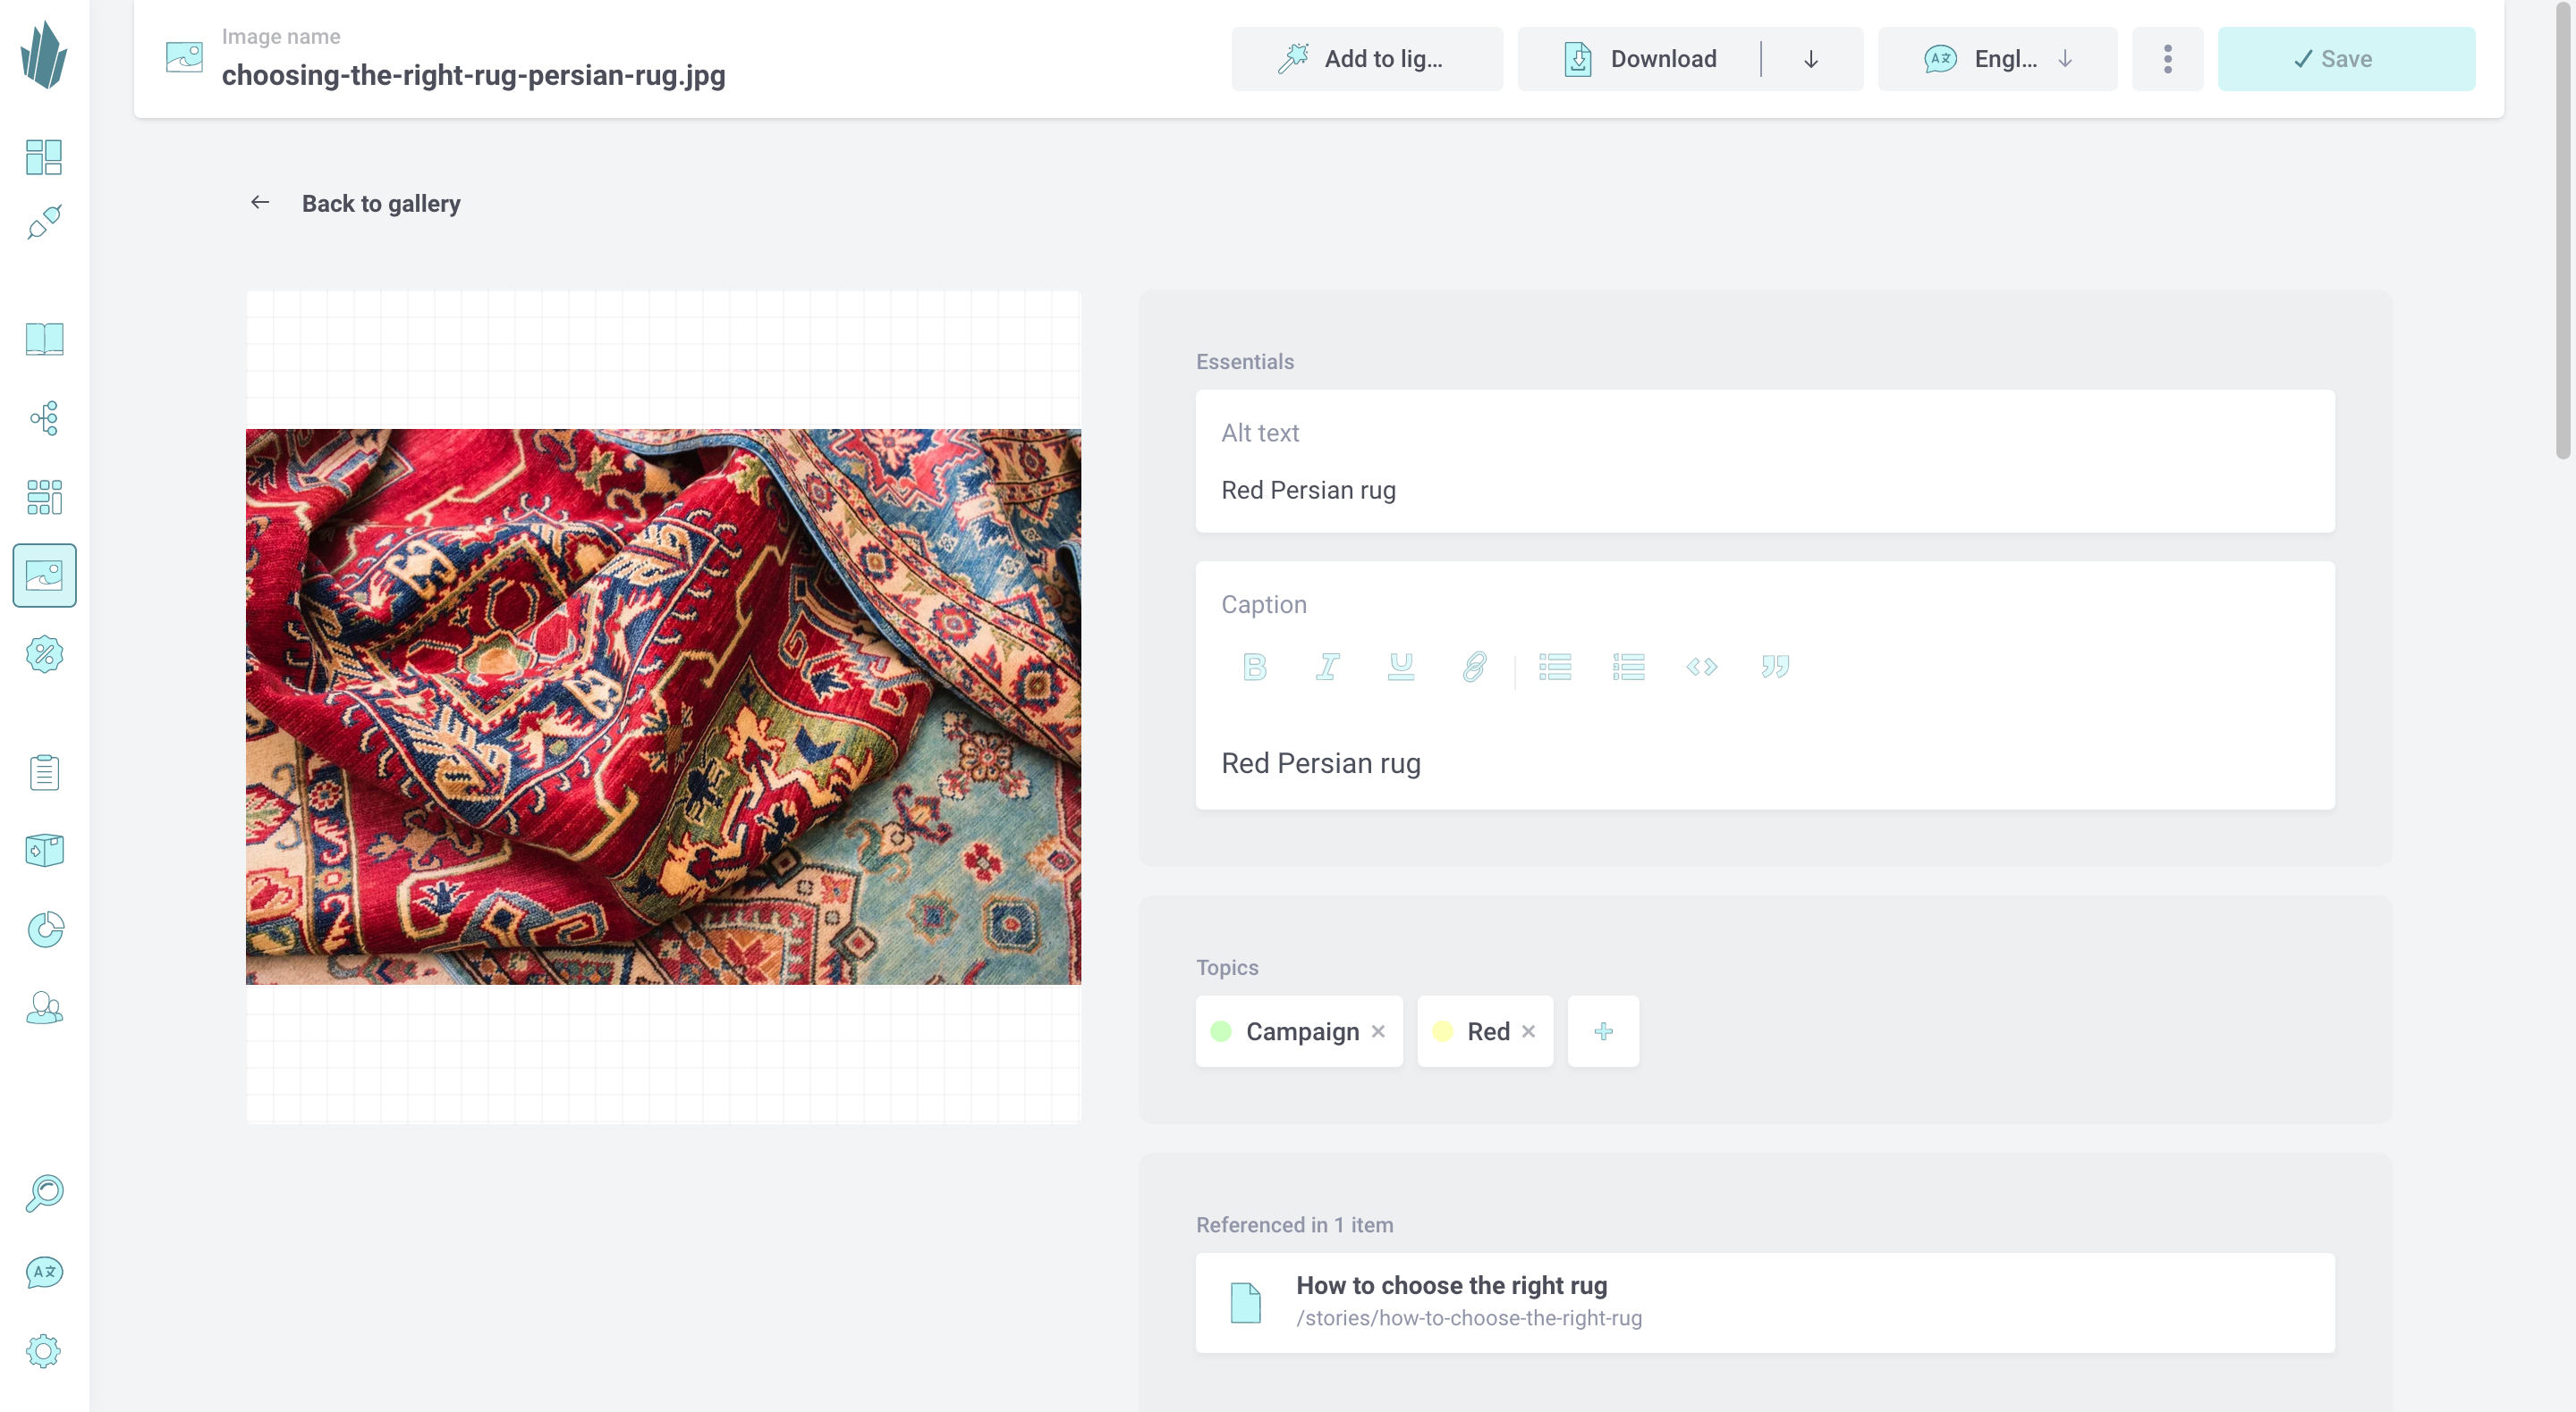2576x1412 pixels.
Task: Go Back to gallery
Action: click(381, 204)
